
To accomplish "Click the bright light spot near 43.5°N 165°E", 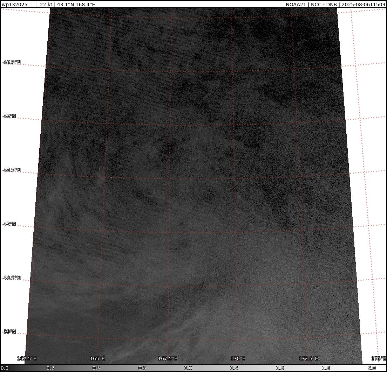I will [x=111, y=177].
